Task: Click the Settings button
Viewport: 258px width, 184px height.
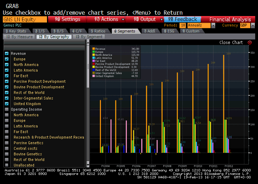Action: tap(67, 20)
